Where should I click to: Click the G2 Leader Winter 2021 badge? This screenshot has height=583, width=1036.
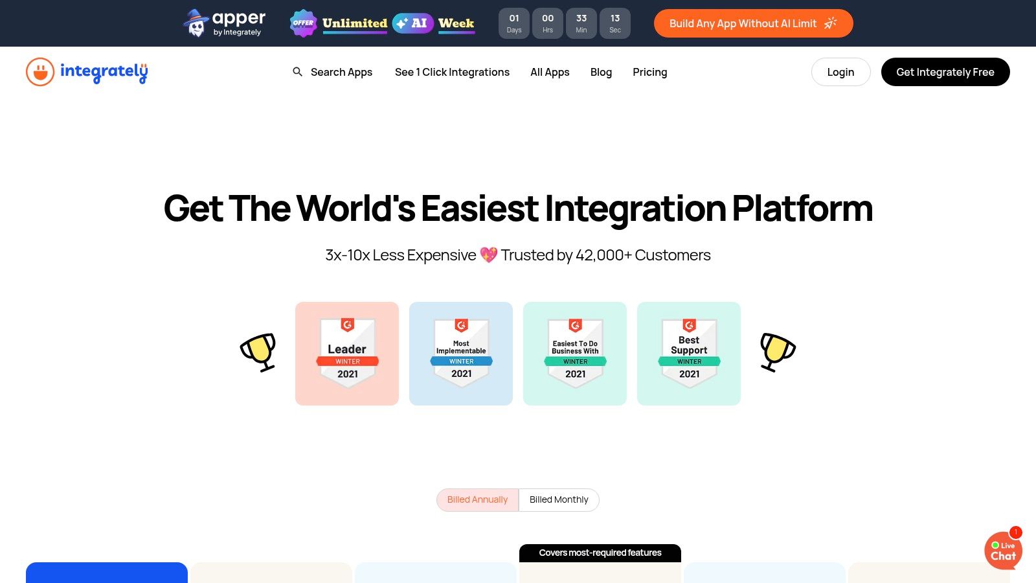[346, 353]
